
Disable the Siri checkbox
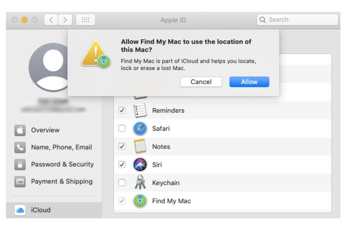tap(122, 164)
